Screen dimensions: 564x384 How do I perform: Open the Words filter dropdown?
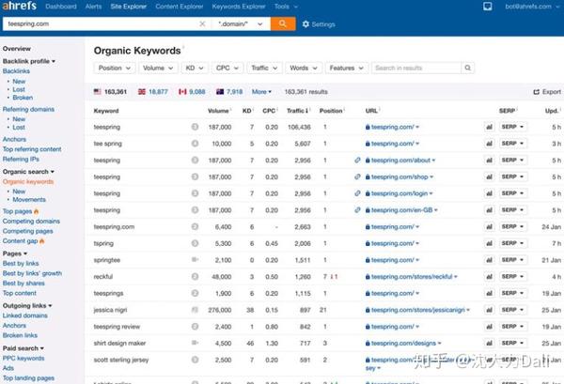click(304, 68)
